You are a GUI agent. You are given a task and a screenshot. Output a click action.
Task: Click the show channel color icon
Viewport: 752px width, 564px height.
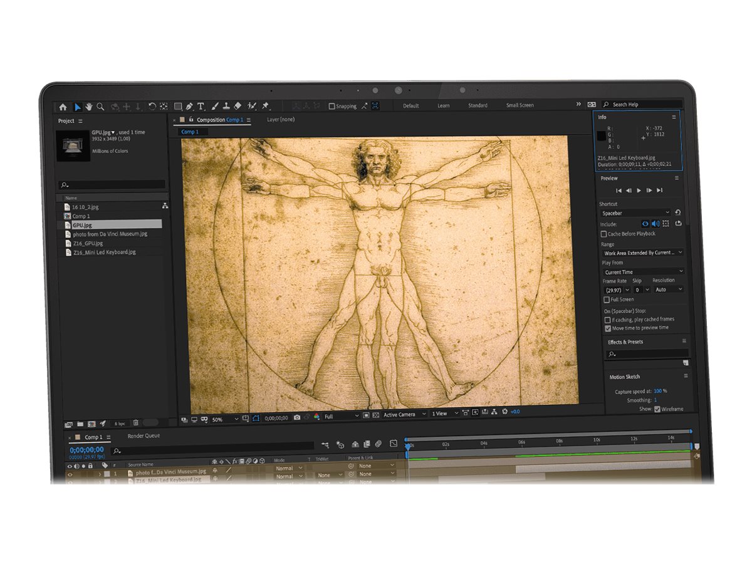point(316,416)
